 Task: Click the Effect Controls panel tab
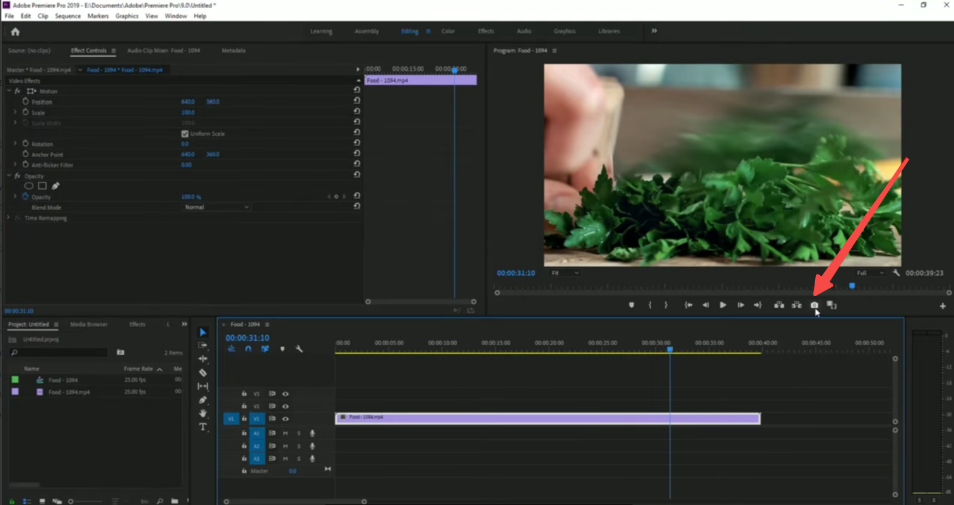88,50
